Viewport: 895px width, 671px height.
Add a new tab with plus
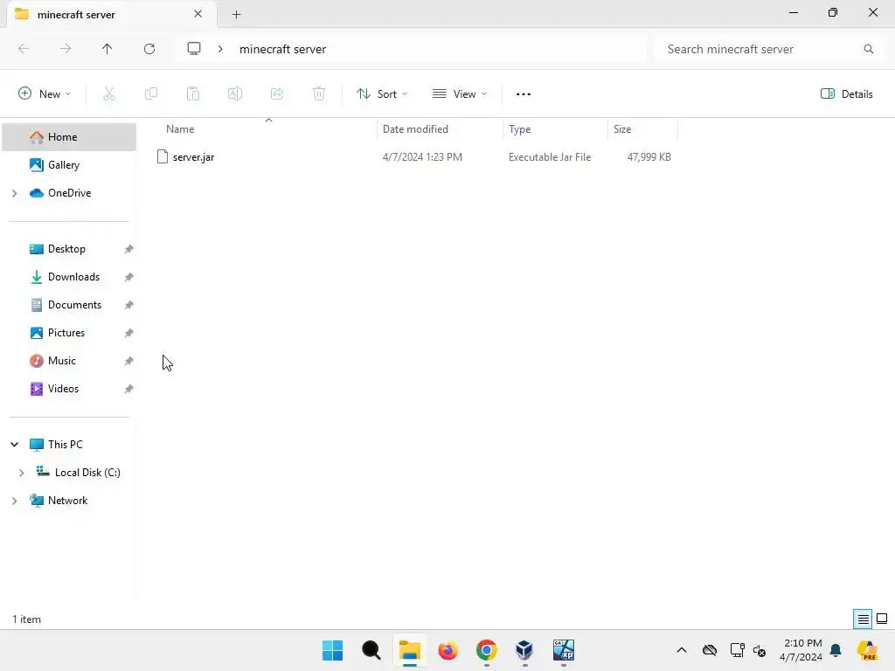(x=236, y=14)
